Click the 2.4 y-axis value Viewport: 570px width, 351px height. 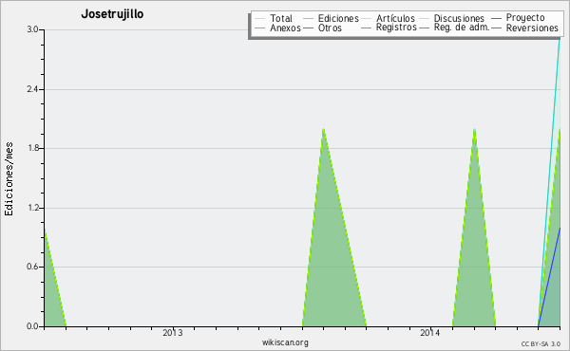point(32,89)
